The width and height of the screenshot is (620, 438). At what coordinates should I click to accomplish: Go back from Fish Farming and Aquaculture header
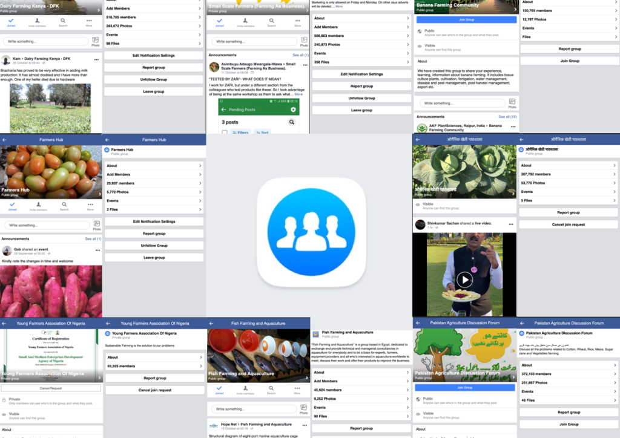[x=211, y=324]
